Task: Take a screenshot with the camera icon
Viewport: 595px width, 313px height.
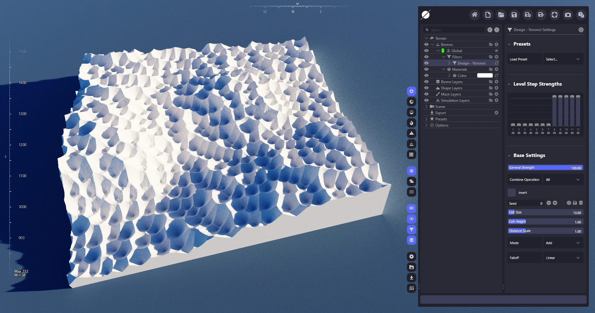Action: (x=568, y=15)
